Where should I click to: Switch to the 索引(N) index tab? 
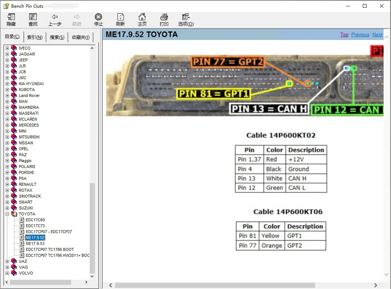[35, 37]
